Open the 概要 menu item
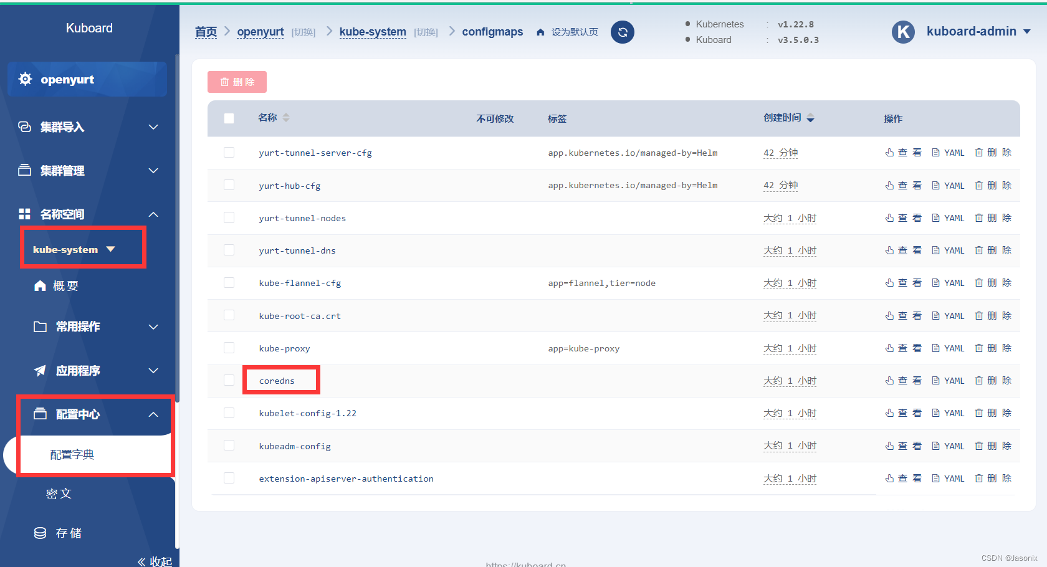This screenshot has height=567, width=1047. click(x=65, y=286)
